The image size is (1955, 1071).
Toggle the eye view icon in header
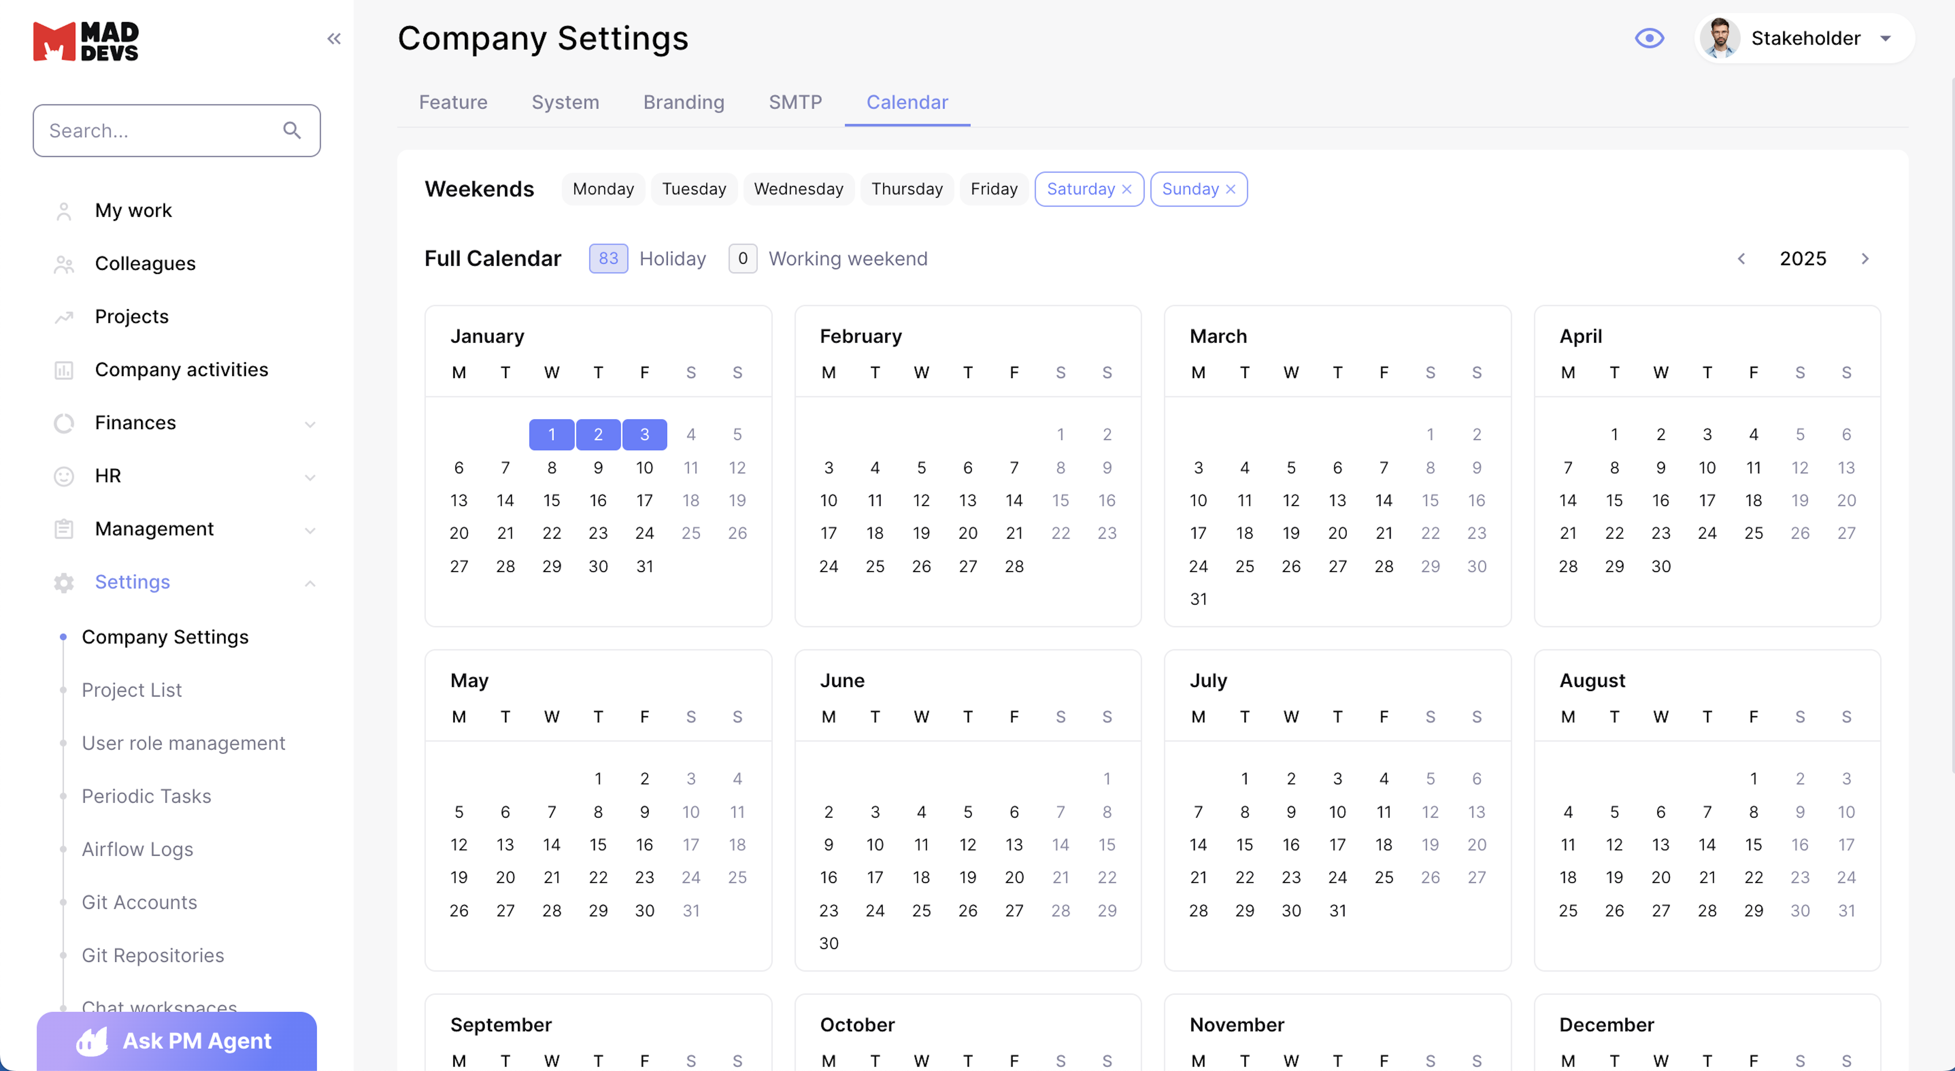(1649, 38)
